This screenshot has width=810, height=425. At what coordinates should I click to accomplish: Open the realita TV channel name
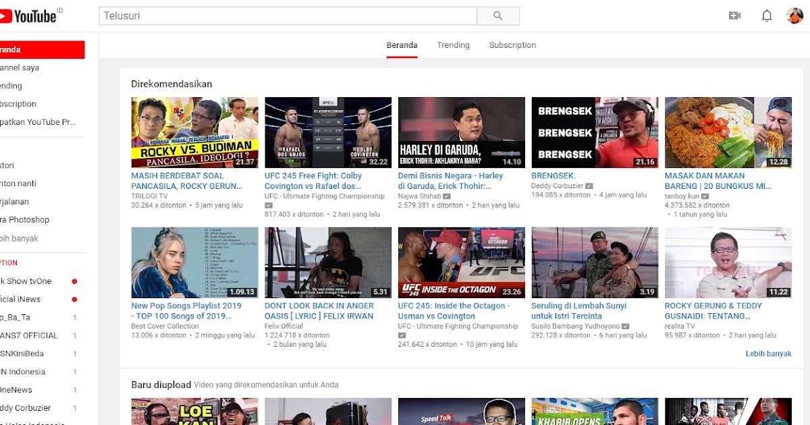pos(680,327)
